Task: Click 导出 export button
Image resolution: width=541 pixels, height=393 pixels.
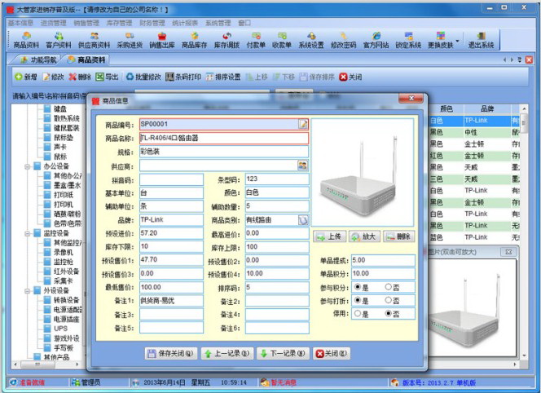Action: point(107,77)
